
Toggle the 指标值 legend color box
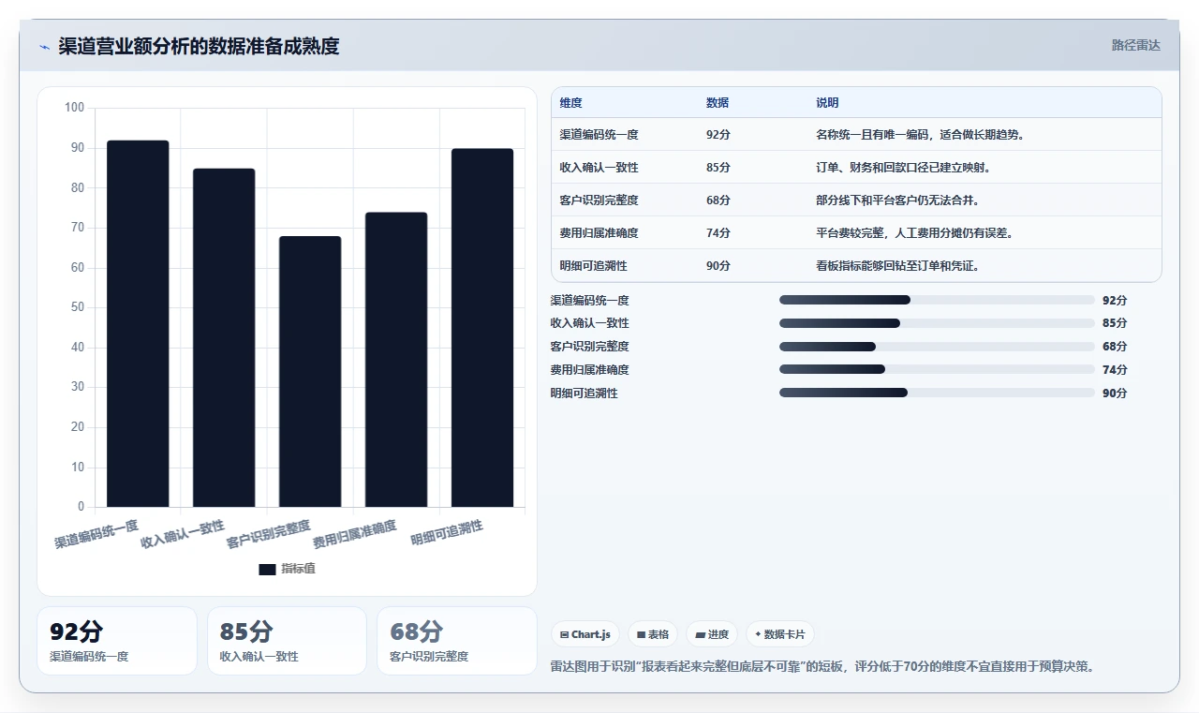coord(267,570)
